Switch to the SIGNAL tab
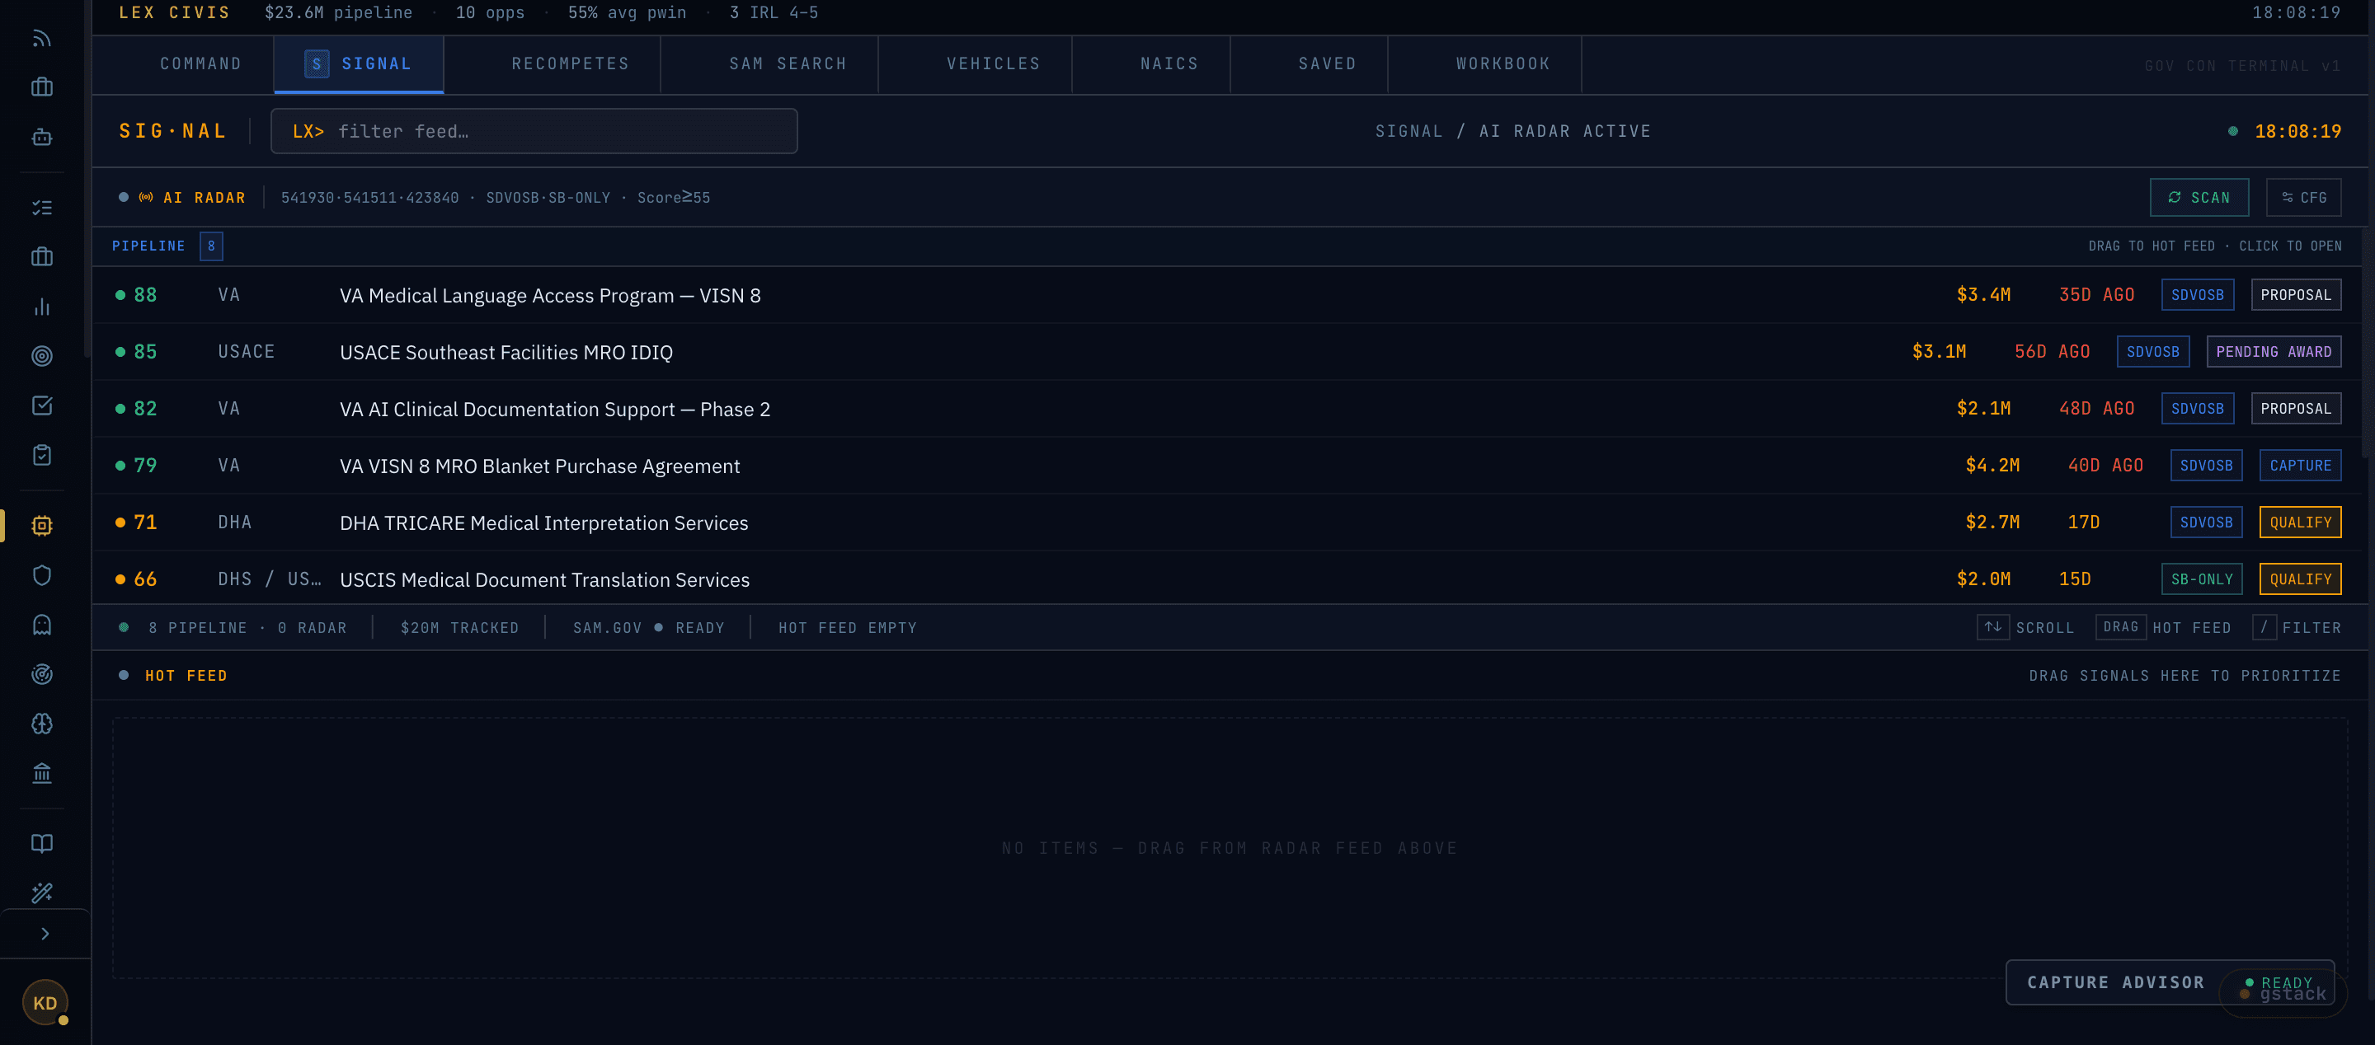This screenshot has width=2375, height=1045. click(x=359, y=63)
